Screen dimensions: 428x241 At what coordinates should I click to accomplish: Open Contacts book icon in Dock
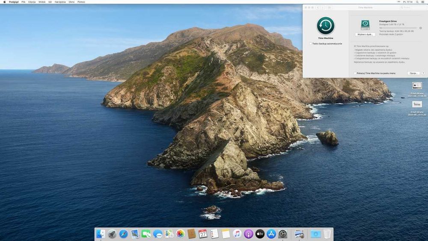click(x=192, y=234)
